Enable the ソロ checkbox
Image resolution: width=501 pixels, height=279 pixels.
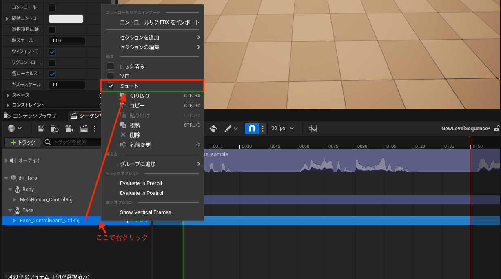pos(111,76)
